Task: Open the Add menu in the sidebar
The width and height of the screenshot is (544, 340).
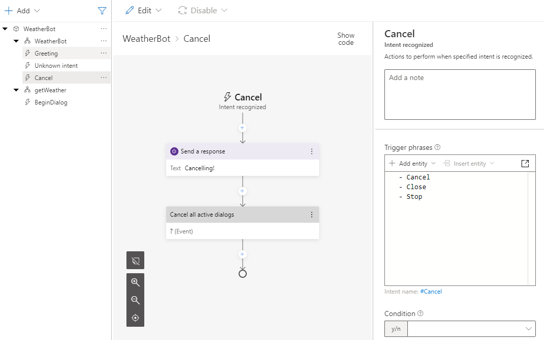Action: point(22,11)
